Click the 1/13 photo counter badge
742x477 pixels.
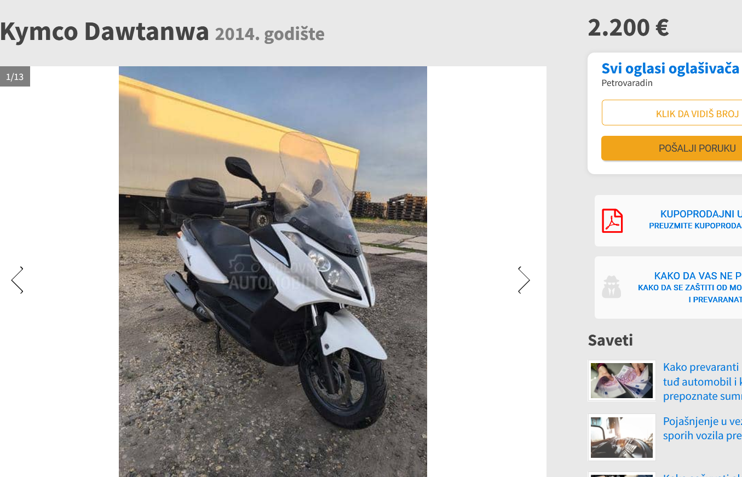[x=15, y=77]
